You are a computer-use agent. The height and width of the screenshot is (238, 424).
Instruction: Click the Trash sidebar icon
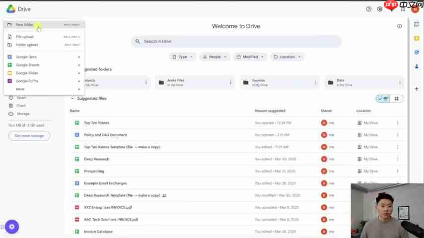11,106
